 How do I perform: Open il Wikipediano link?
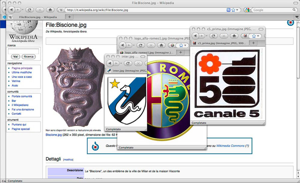(20, 105)
